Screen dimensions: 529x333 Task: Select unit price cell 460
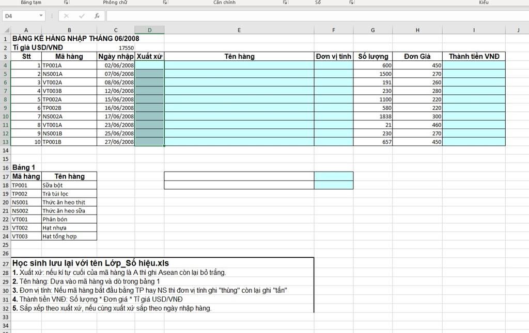click(x=417, y=125)
